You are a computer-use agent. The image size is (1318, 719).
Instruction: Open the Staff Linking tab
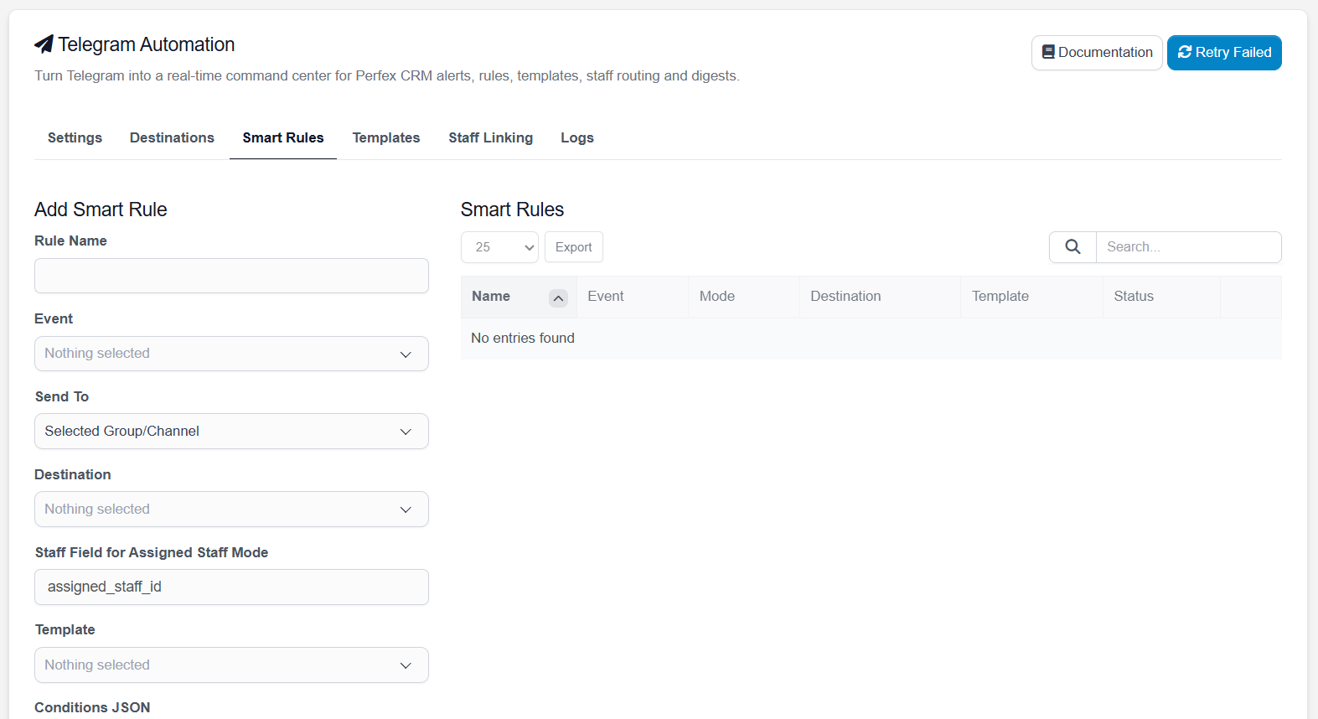pyautogui.click(x=491, y=138)
